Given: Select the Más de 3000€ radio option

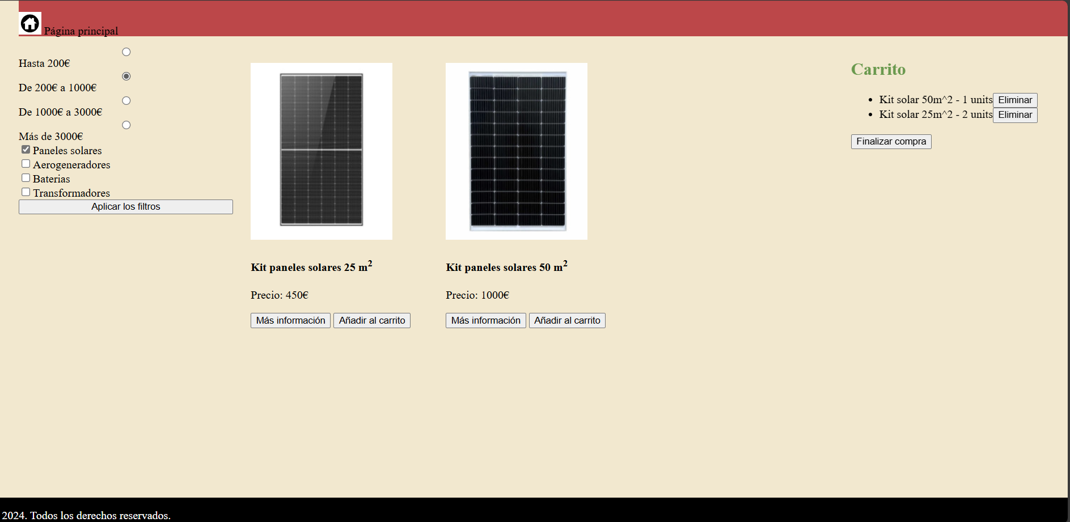Looking at the screenshot, I should point(126,125).
